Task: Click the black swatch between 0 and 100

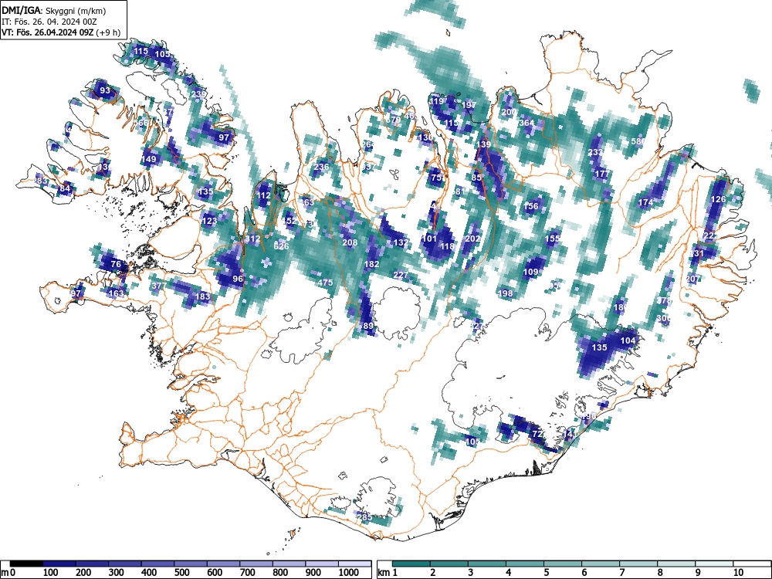Action: point(26,564)
